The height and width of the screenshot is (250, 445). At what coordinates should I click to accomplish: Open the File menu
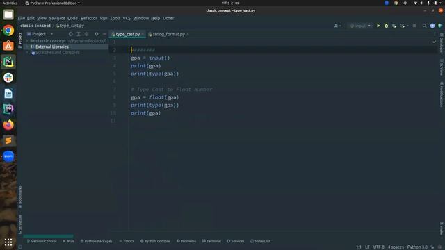(22, 18)
